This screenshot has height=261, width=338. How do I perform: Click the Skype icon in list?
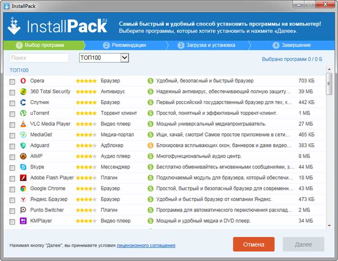pos(23,167)
